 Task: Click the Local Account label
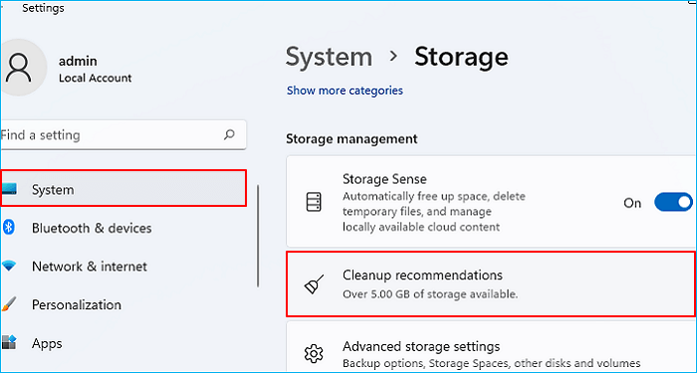pyautogui.click(x=96, y=79)
